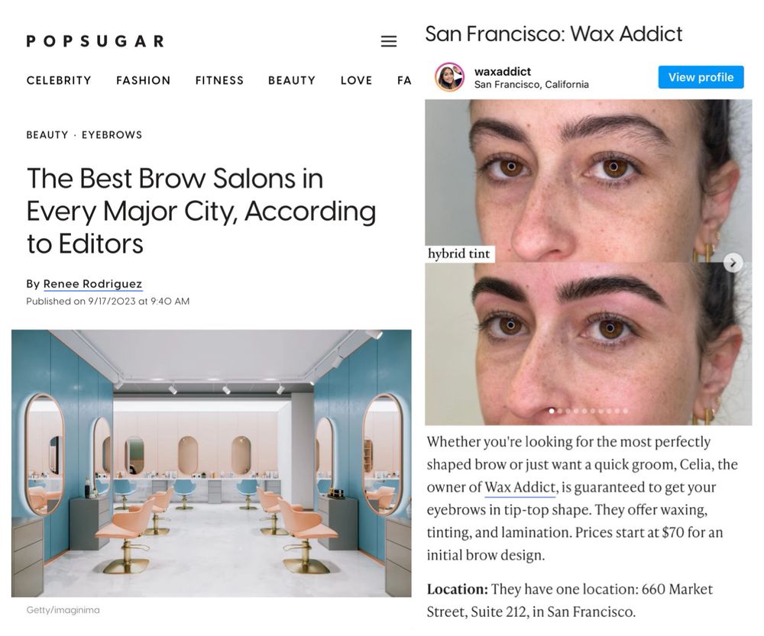Open the hamburger menu icon
The width and height of the screenshot is (764, 636).
[x=388, y=41]
